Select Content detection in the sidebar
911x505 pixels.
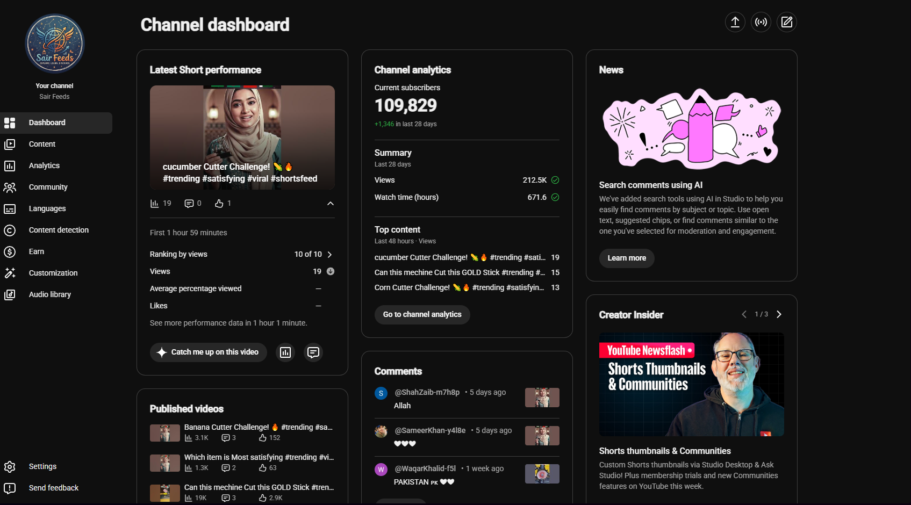[x=56, y=230]
